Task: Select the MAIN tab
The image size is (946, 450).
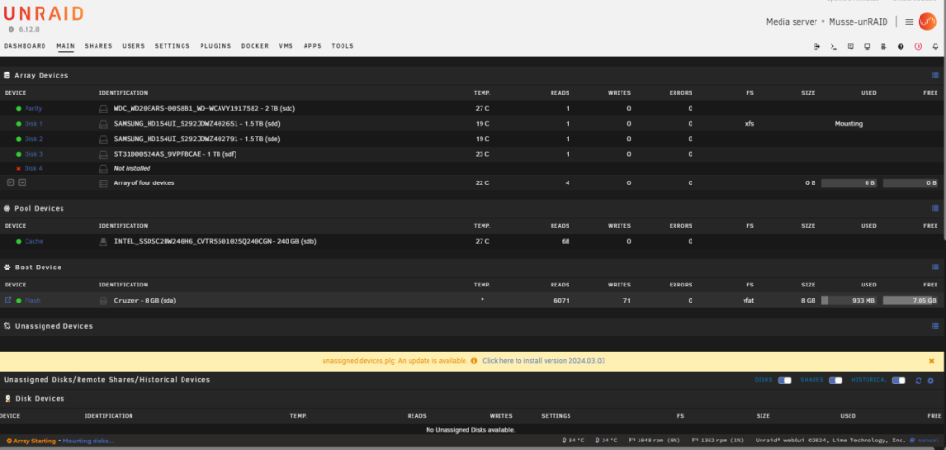Action: 65,46
